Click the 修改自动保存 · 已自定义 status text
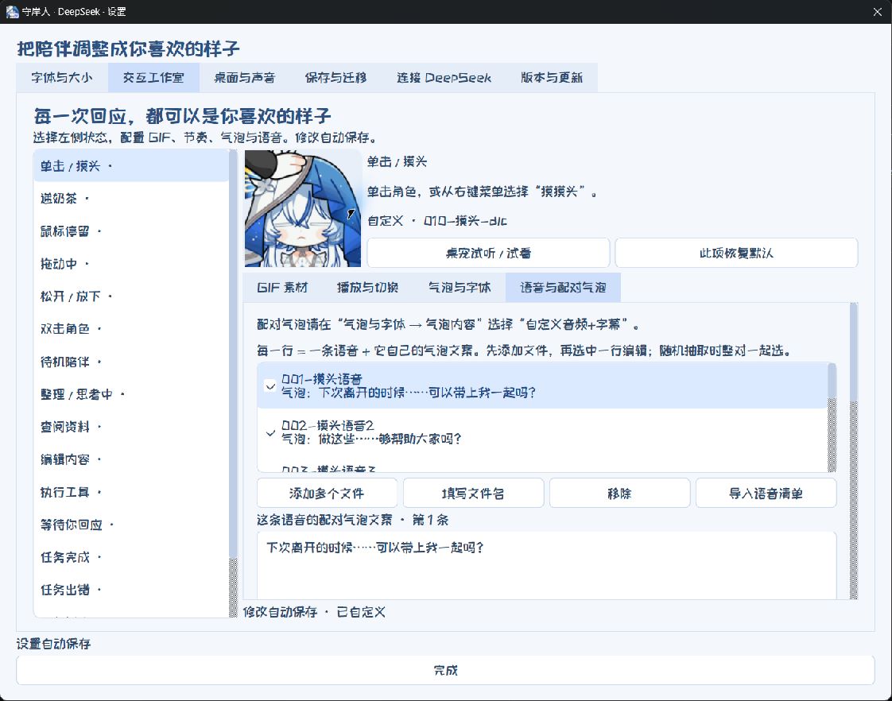Image resolution: width=892 pixels, height=701 pixels. (x=315, y=612)
